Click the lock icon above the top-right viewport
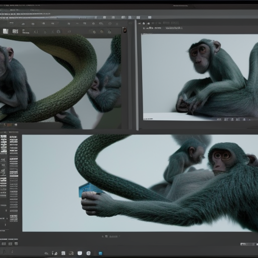The image size is (258, 258). (144, 23)
